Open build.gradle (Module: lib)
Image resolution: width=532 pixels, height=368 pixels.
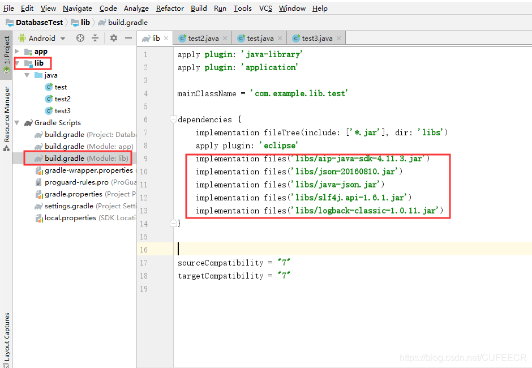[x=81, y=158]
